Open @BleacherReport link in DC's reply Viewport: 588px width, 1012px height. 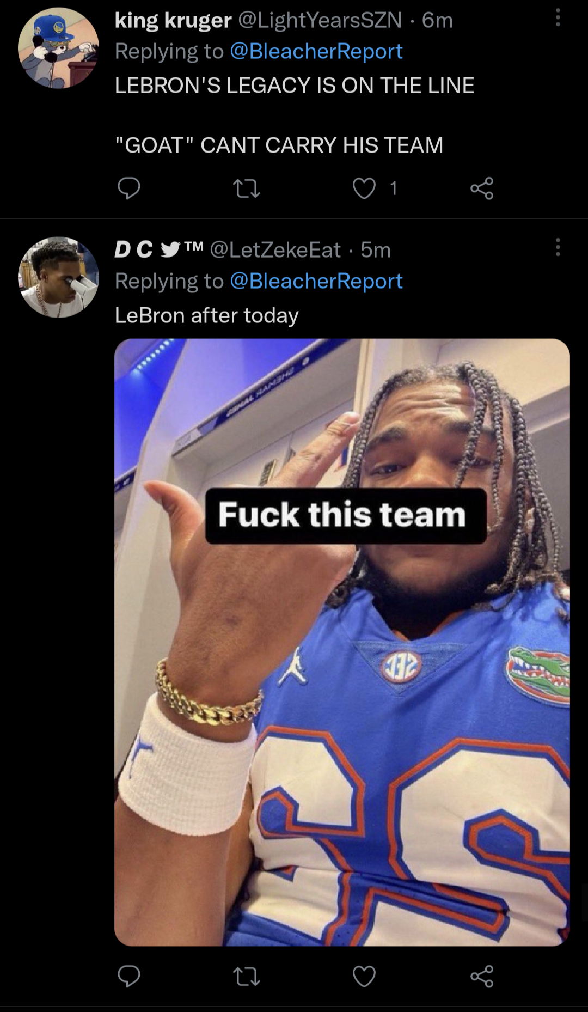pyautogui.click(x=316, y=281)
